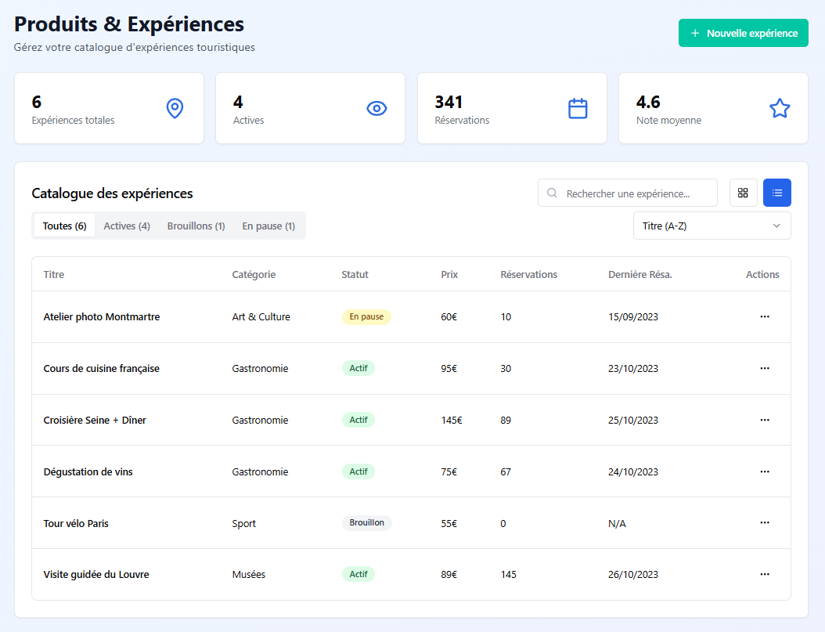The width and height of the screenshot is (825, 632).
Task: Open the Visite guidée du Louvre title
Action: pos(96,574)
